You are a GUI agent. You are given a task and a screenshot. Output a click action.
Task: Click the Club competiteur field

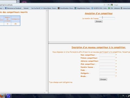pos(107,64)
